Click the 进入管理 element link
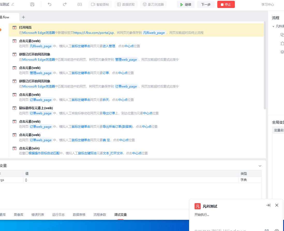Viewport: 284px width, 231px height. [109, 46]
